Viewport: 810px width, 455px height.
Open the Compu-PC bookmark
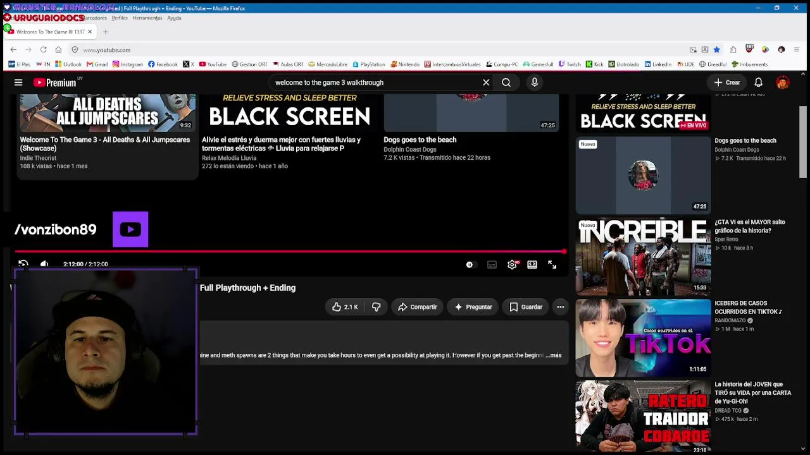pos(502,64)
